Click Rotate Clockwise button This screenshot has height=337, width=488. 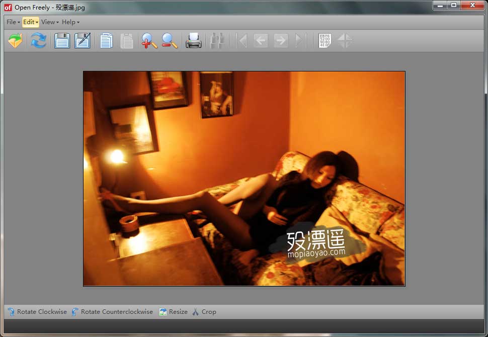pos(37,312)
